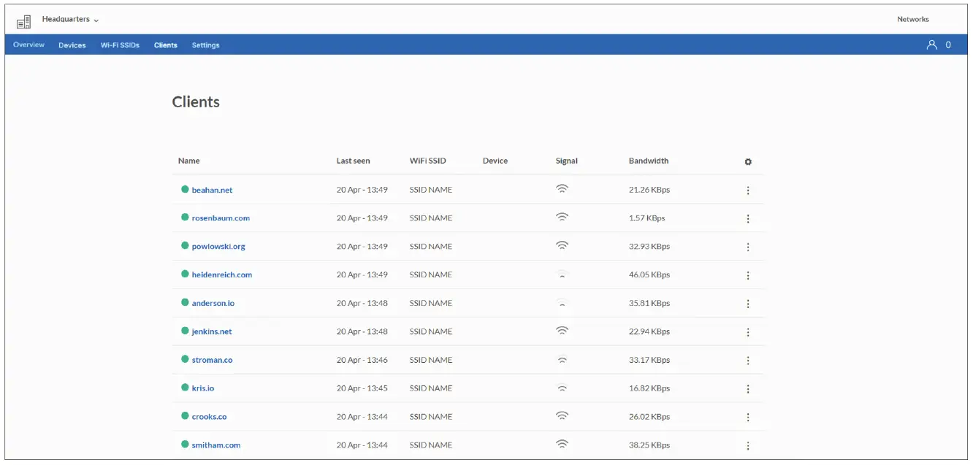973x465 pixels.
Task: Click the signal icon for powlowski.org
Action: [x=562, y=245]
